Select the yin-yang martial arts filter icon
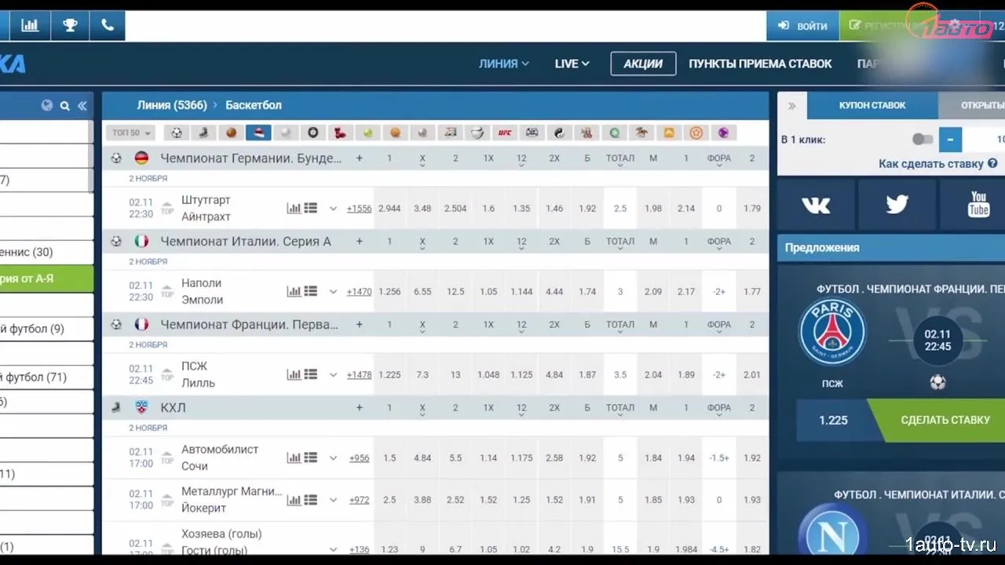This screenshot has height=565, width=1005. 559,133
